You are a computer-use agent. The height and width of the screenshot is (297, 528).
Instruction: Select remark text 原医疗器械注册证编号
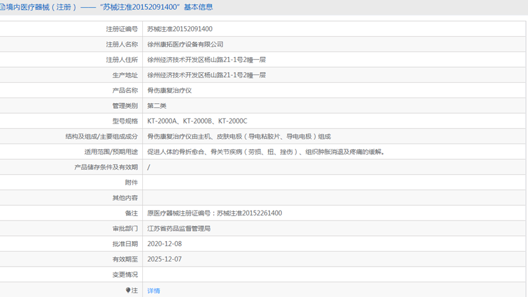[x=214, y=213]
